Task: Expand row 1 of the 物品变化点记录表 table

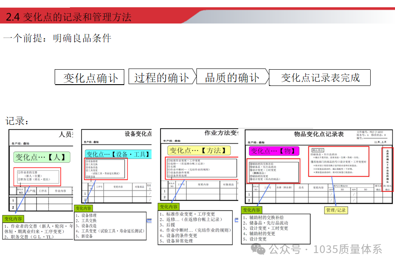Action: click(x=256, y=194)
